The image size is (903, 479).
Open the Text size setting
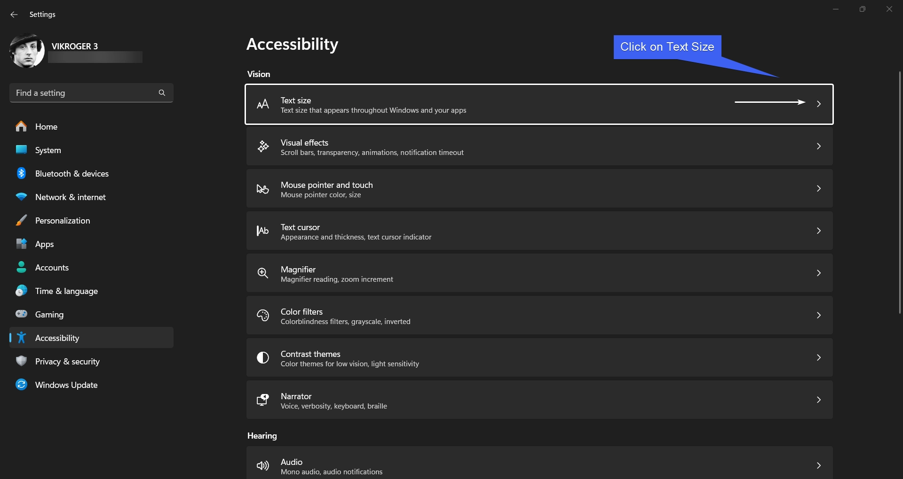[x=539, y=104]
